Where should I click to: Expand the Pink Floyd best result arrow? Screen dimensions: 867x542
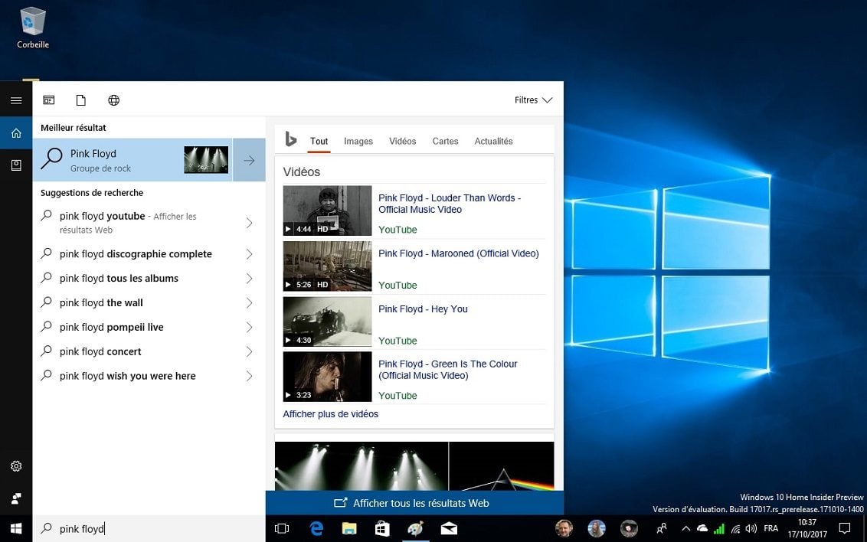point(250,160)
